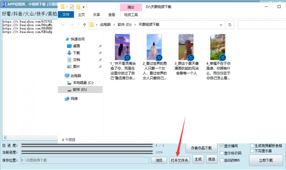The width and height of the screenshot is (286, 170).
Task: Click pin icon next to 图片
Action: tap(100, 67)
